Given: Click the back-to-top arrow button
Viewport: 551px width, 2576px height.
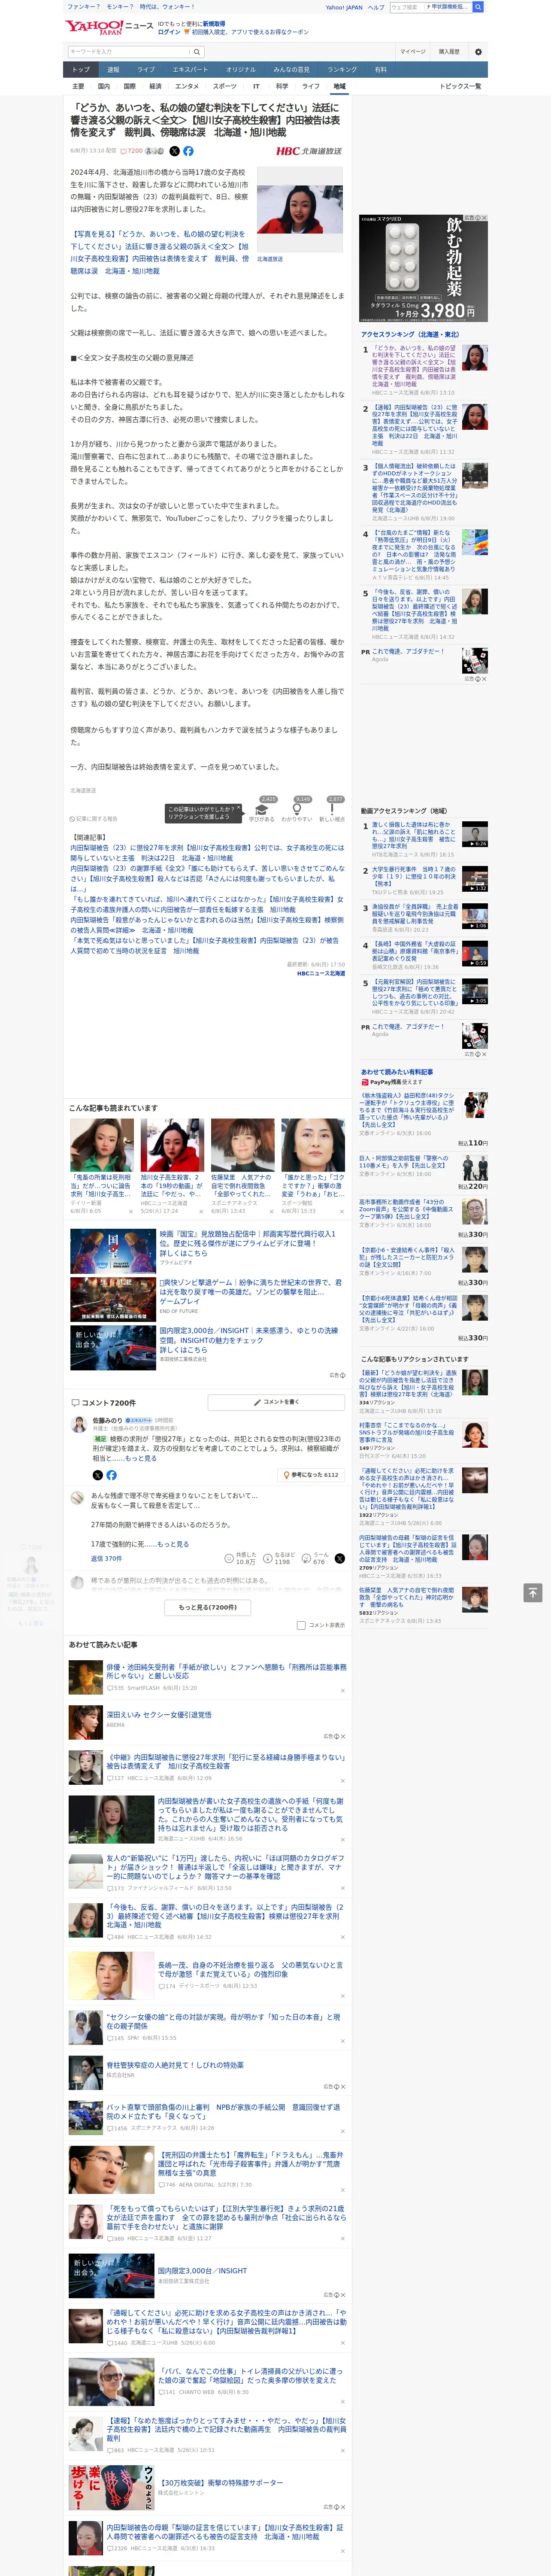Looking at the screenshot, I should pyautogui.click(x=534, y=1592).
